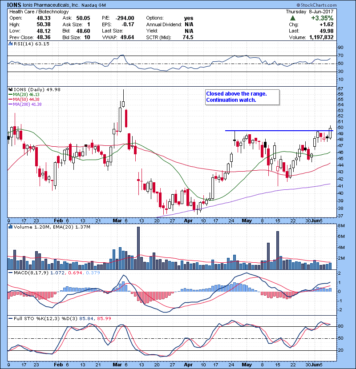The image size is (356, 369).
Task: Click the Annual Dividend N/A value
Action: coord(189,24)
